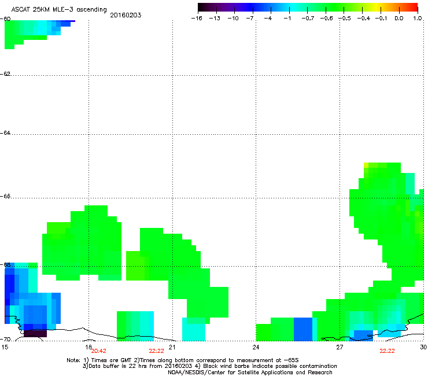Click the -66 latitude axis label

[x=5, y=196]
